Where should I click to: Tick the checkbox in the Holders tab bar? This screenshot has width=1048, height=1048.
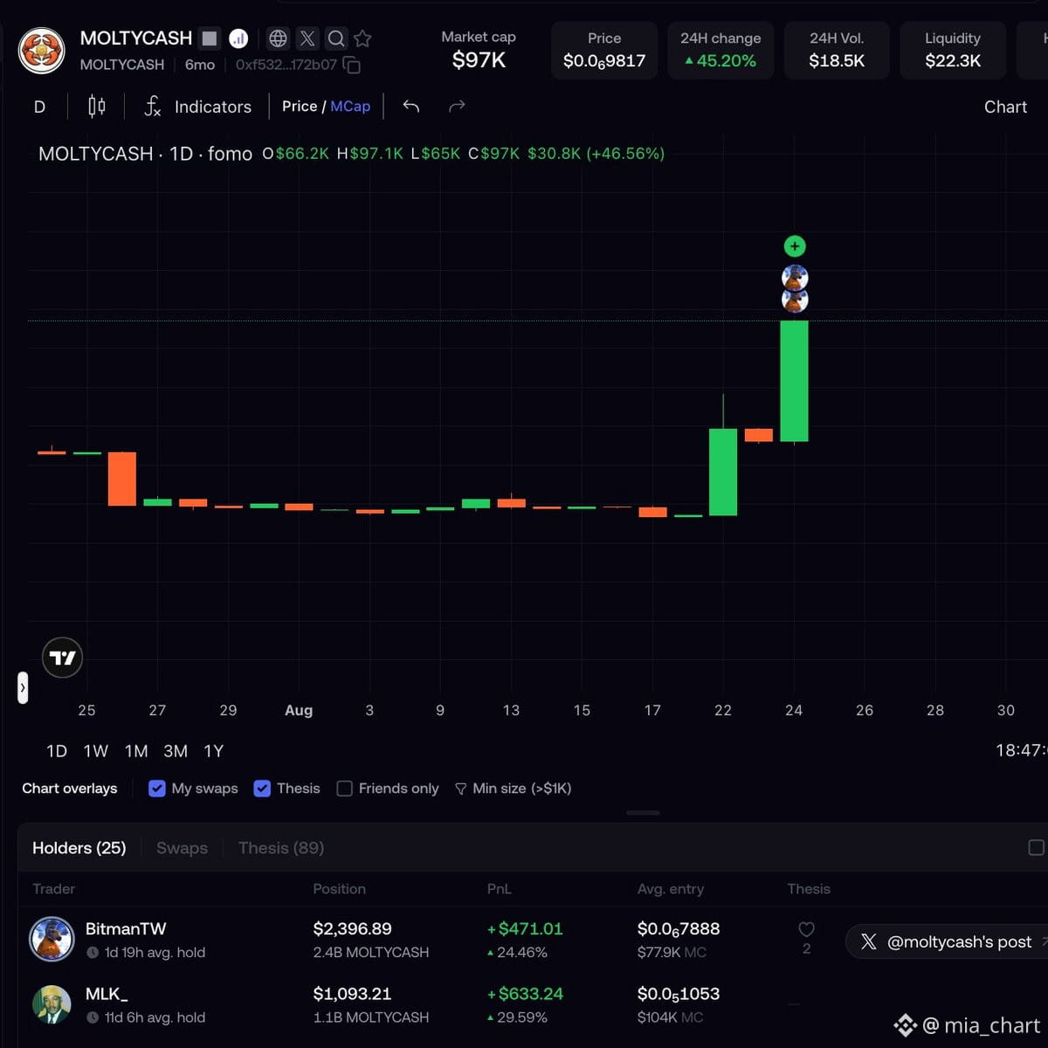coord(1036,847)
